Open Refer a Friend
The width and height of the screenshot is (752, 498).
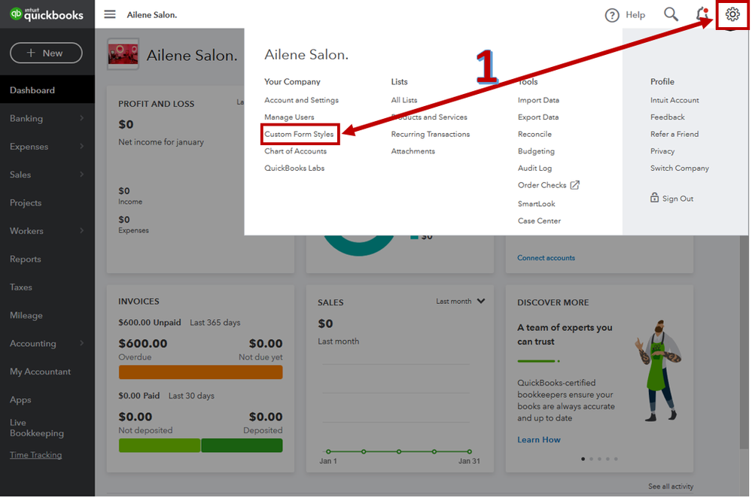click(676, 134)
